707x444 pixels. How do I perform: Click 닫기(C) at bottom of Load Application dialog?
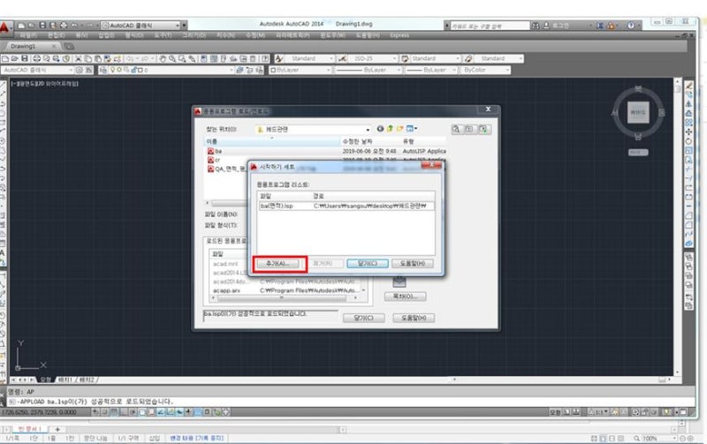point(363,318)
